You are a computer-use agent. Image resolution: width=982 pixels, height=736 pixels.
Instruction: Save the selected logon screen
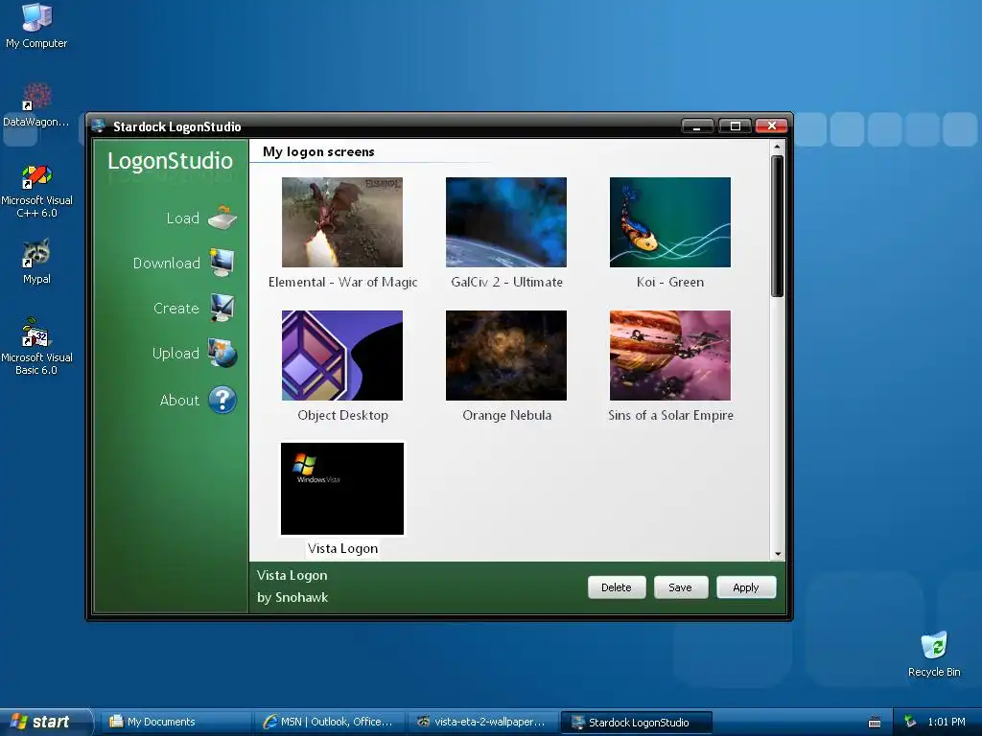click(680, 587)
